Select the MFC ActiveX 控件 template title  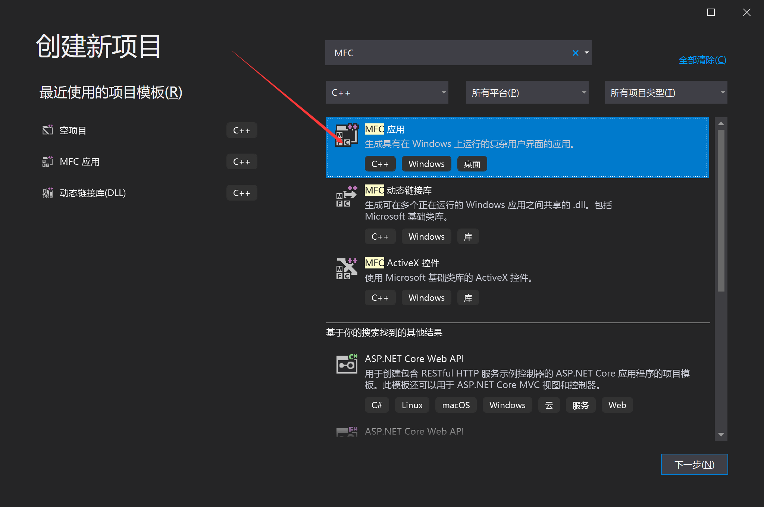coord(402,263)
